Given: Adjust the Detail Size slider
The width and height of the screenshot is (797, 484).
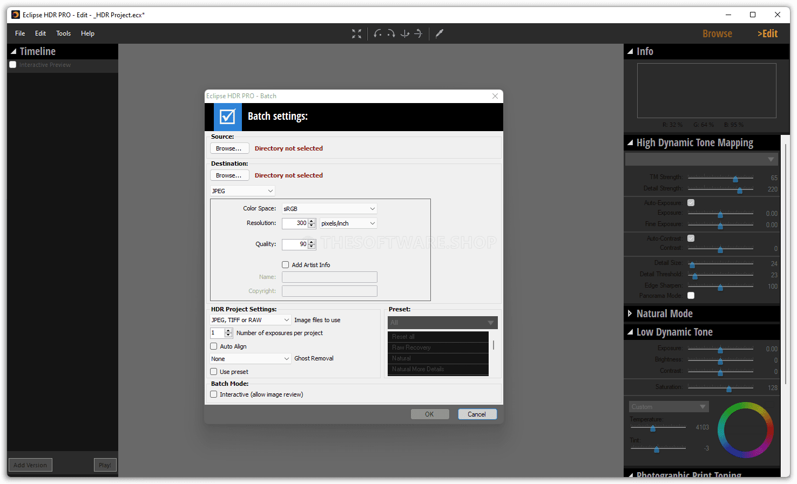Looking at the screenshot, I should point(720,264).
